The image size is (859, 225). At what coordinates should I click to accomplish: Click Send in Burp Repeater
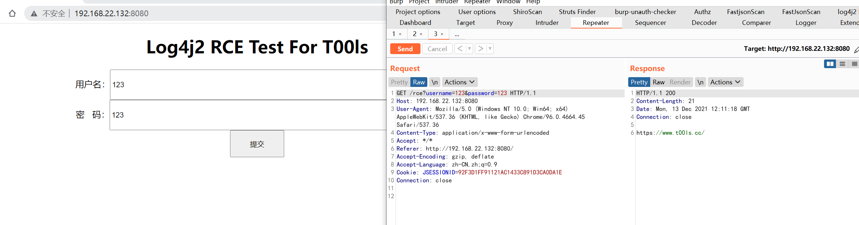pos(405,49)
